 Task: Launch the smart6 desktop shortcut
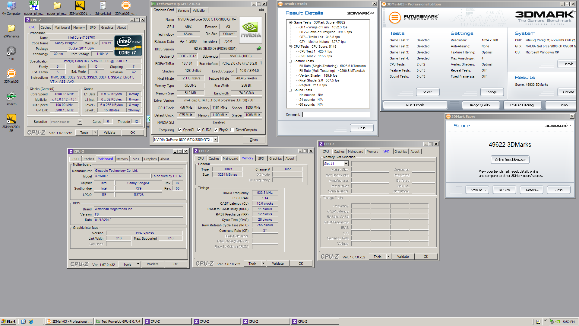pyautogui.click(x=11, y=98)
